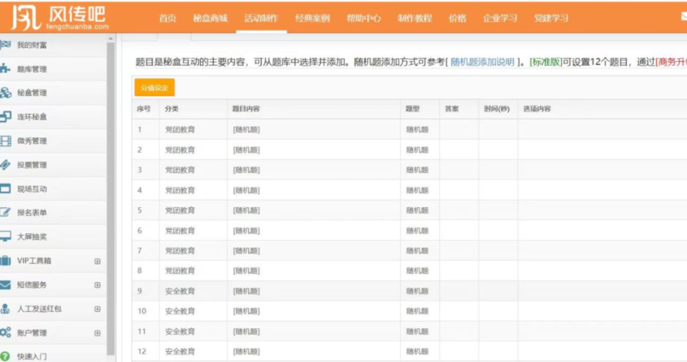Click the 快速入门 question mark icon
687x362 pixels.
point(5,356)
